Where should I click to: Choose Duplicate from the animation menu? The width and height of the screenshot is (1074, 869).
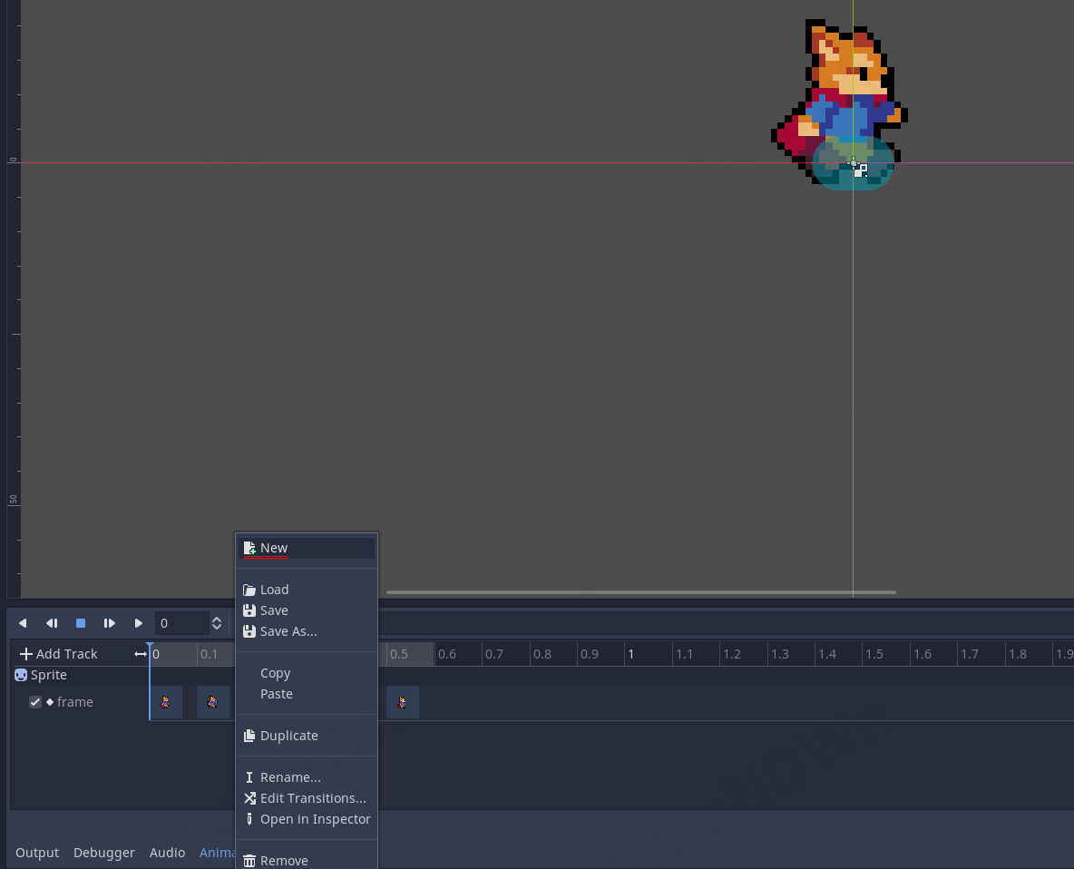click(307, 736)
